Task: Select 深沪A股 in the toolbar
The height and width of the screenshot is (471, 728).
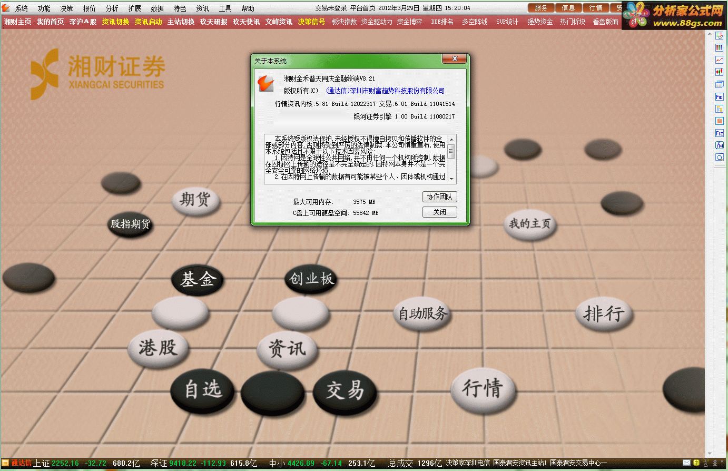Action: click(x=83, y=22)
